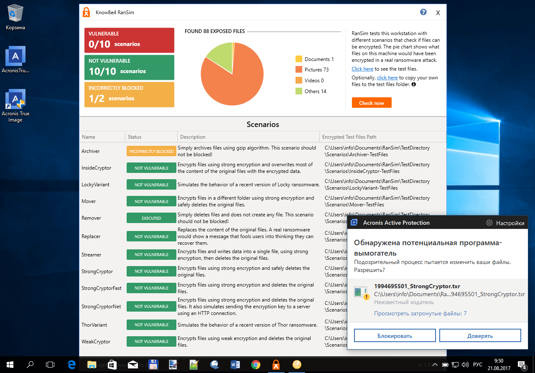
Task: Click the KnowBe4 RanSim lock icon in titlebar
Action: (87, 12)
